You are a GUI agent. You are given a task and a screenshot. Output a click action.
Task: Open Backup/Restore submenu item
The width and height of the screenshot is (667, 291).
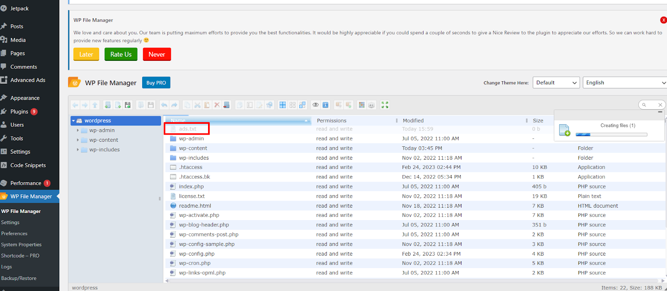[19, 278]
